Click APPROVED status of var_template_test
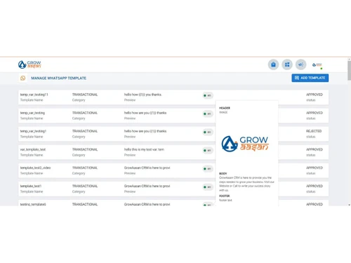The image size is (351, 263). tap(314, 149)
